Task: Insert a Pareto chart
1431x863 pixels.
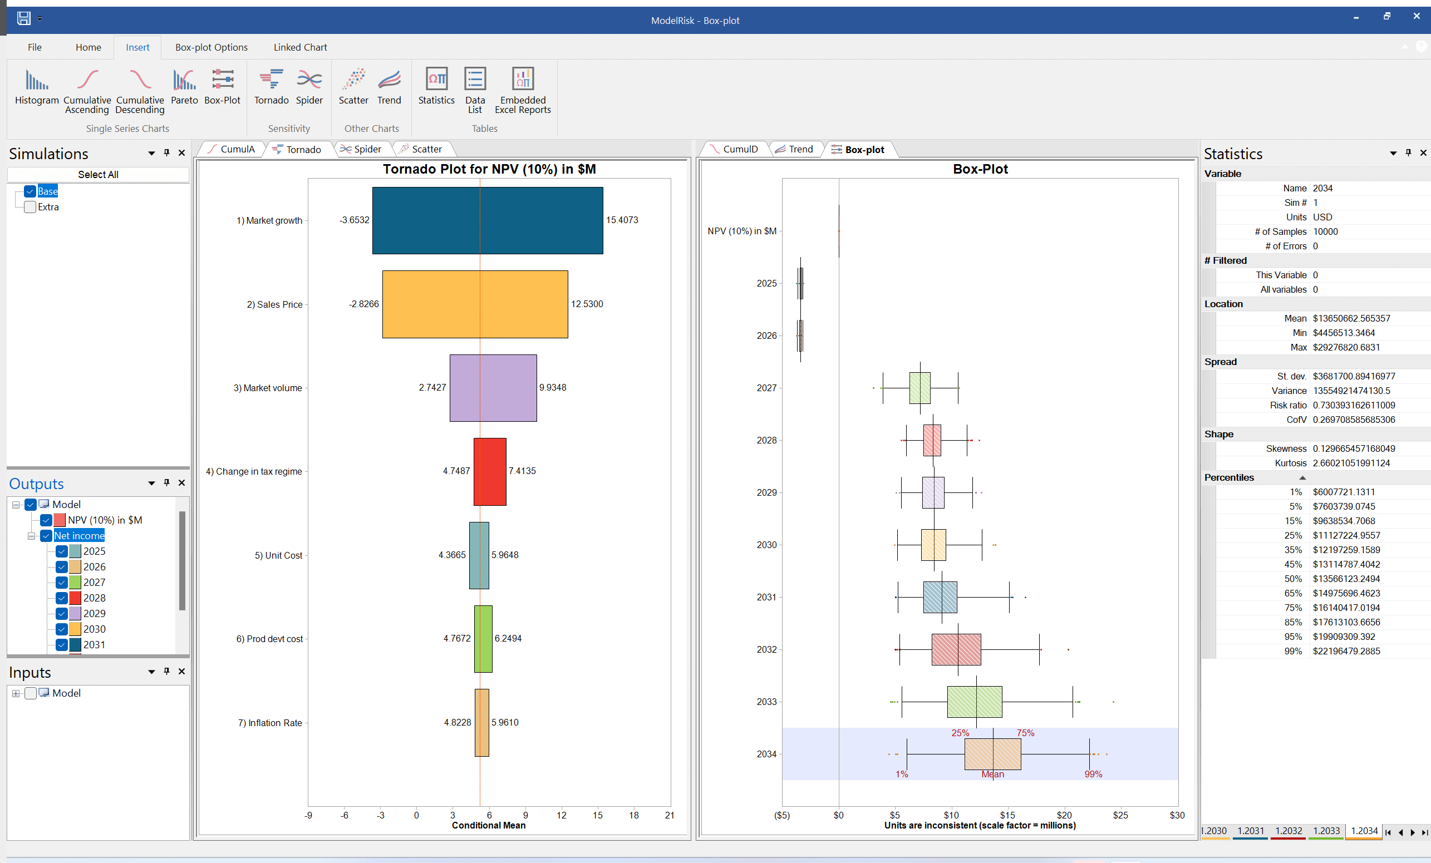Action: pyautogui.click(x=184, y=87)
